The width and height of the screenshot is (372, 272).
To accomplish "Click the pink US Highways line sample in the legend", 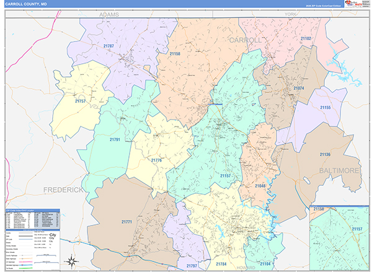I will point(25,262).
